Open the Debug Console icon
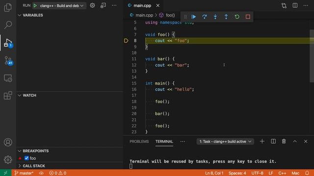314x176 pixels. [103, 5]
